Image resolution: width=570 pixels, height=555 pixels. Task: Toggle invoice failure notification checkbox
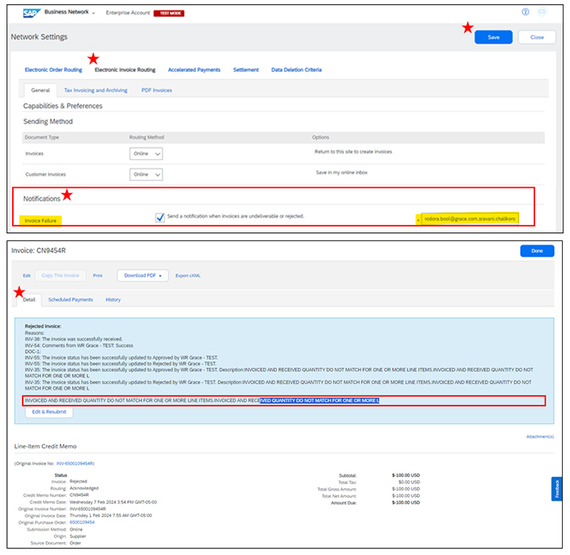tap(160, 217)
